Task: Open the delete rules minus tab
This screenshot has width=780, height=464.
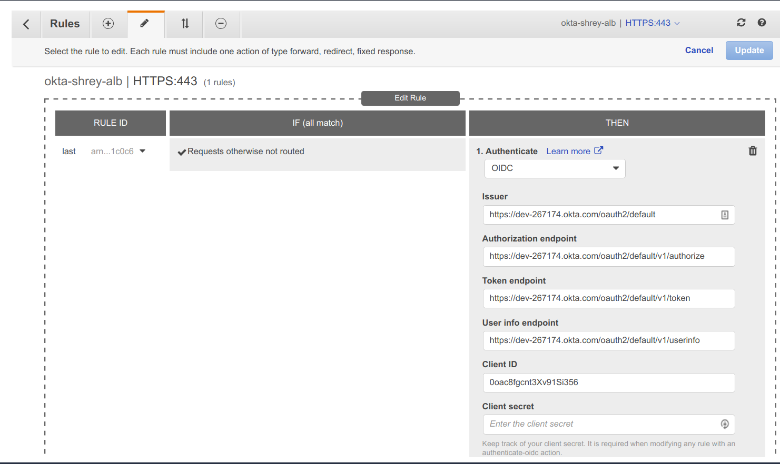Action: click(x=221, y=24)
